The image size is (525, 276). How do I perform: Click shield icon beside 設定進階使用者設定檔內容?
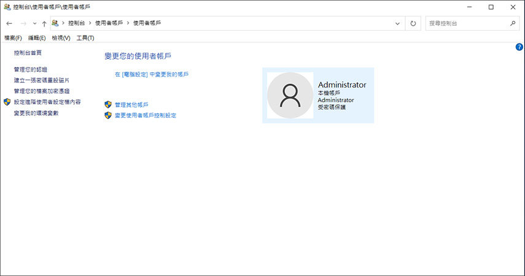7,102
